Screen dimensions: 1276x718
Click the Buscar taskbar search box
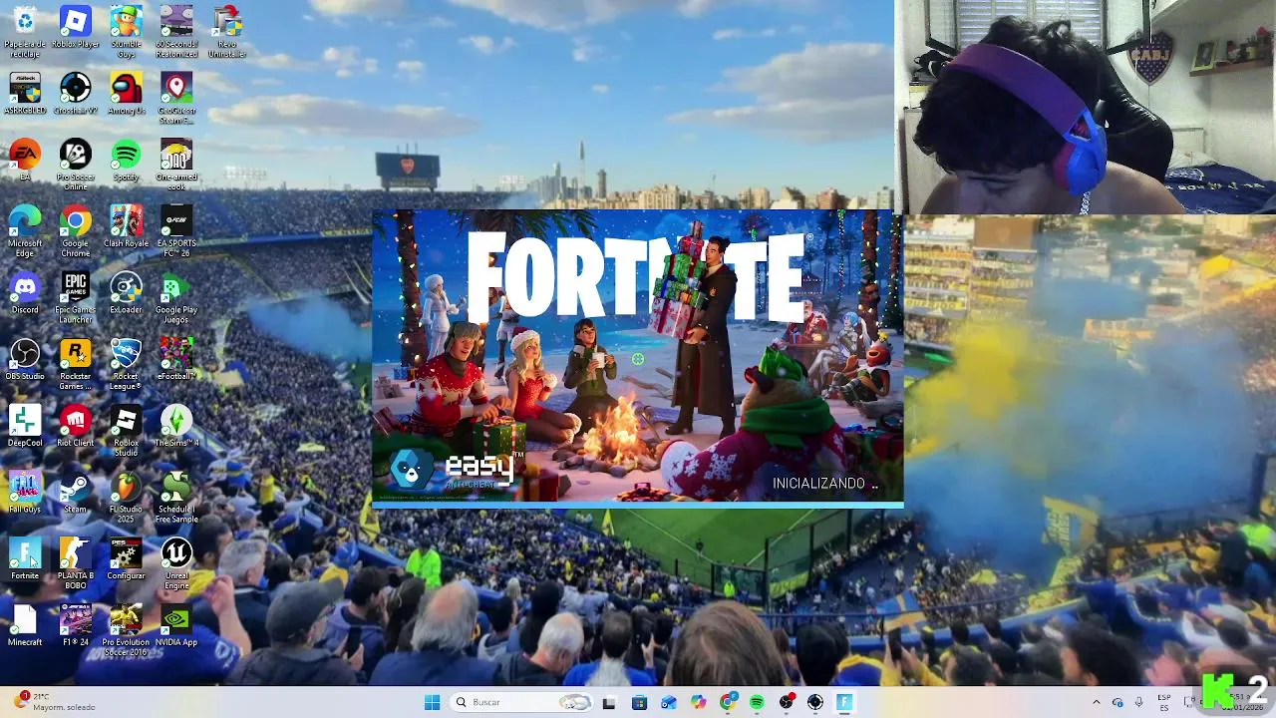[521, 702]
